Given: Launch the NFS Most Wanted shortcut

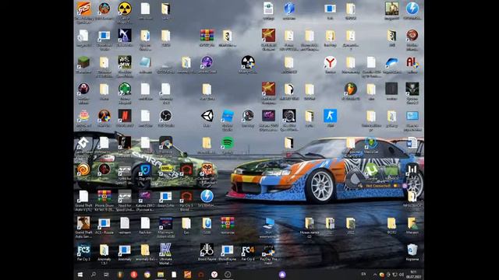Looking at the screenshot, I should coord(125,62).
